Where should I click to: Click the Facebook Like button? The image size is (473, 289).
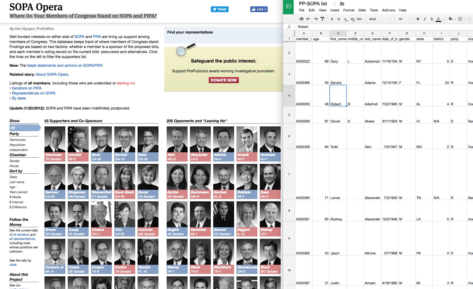(259, 9)
